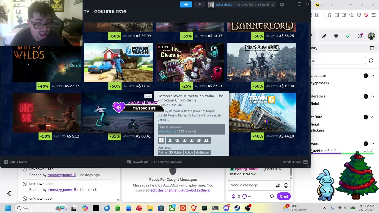The image size is (379, 213).
Task: Click the A$ 60.41 Demon Slayer price
Action: pyautogui.click(x=143, y=136)
